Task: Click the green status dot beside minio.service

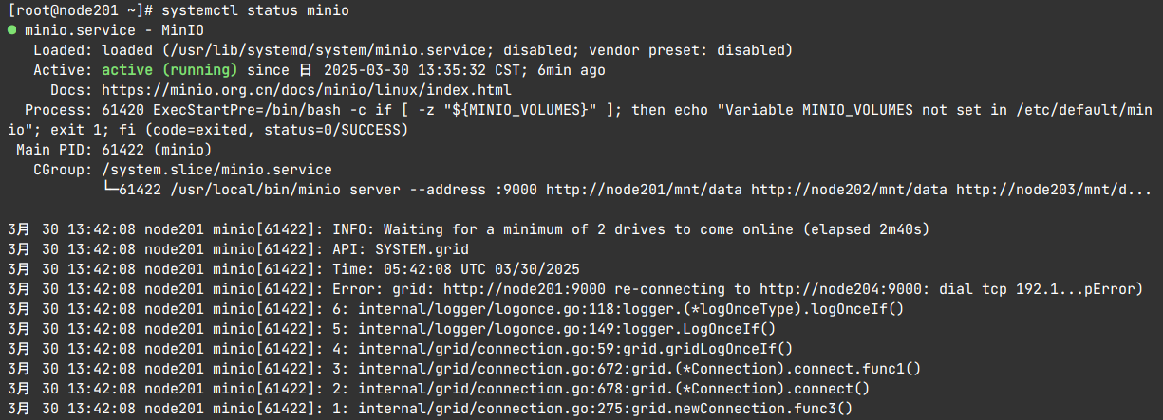Action: point(11,30)
